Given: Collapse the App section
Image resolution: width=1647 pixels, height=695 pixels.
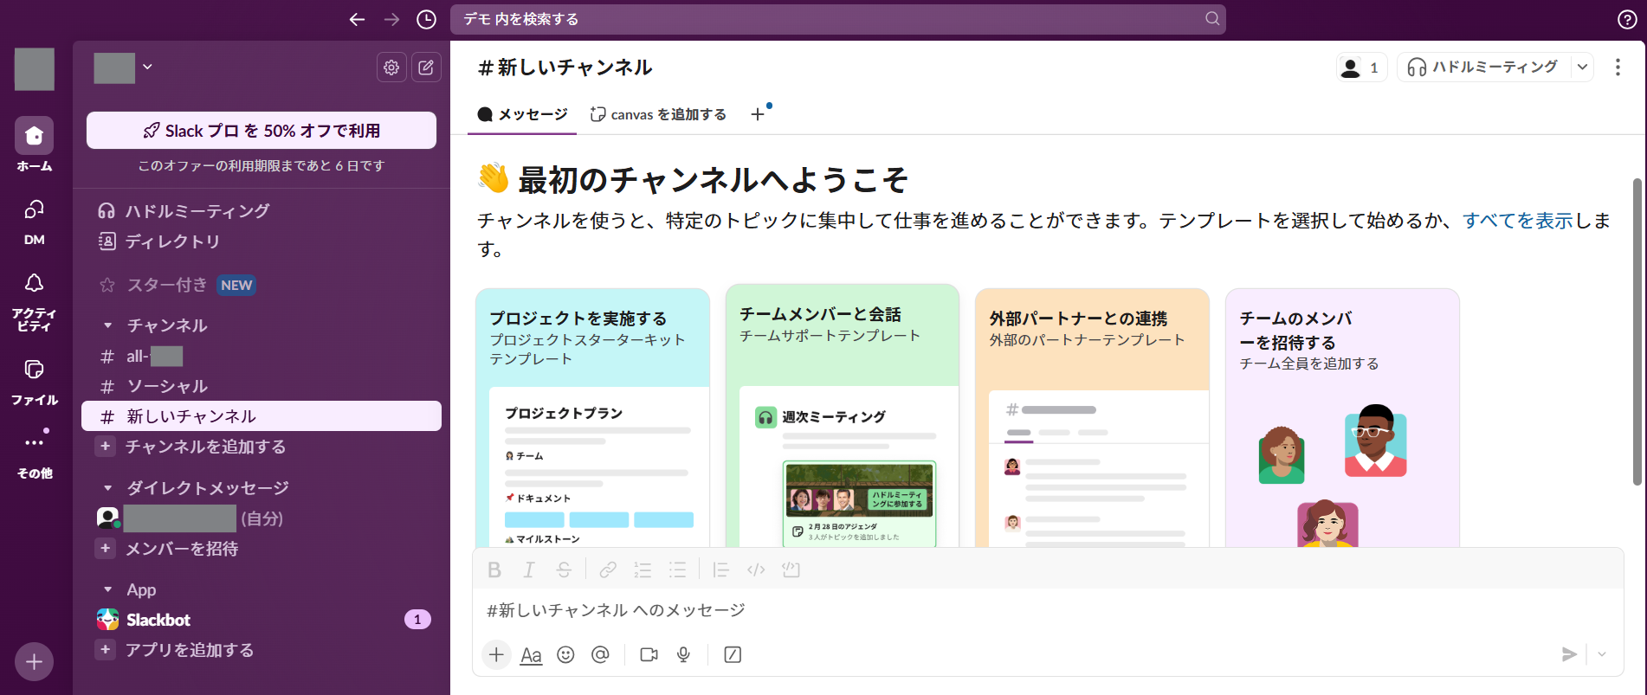Looking at the screenshot, I should tap(108, 589).
